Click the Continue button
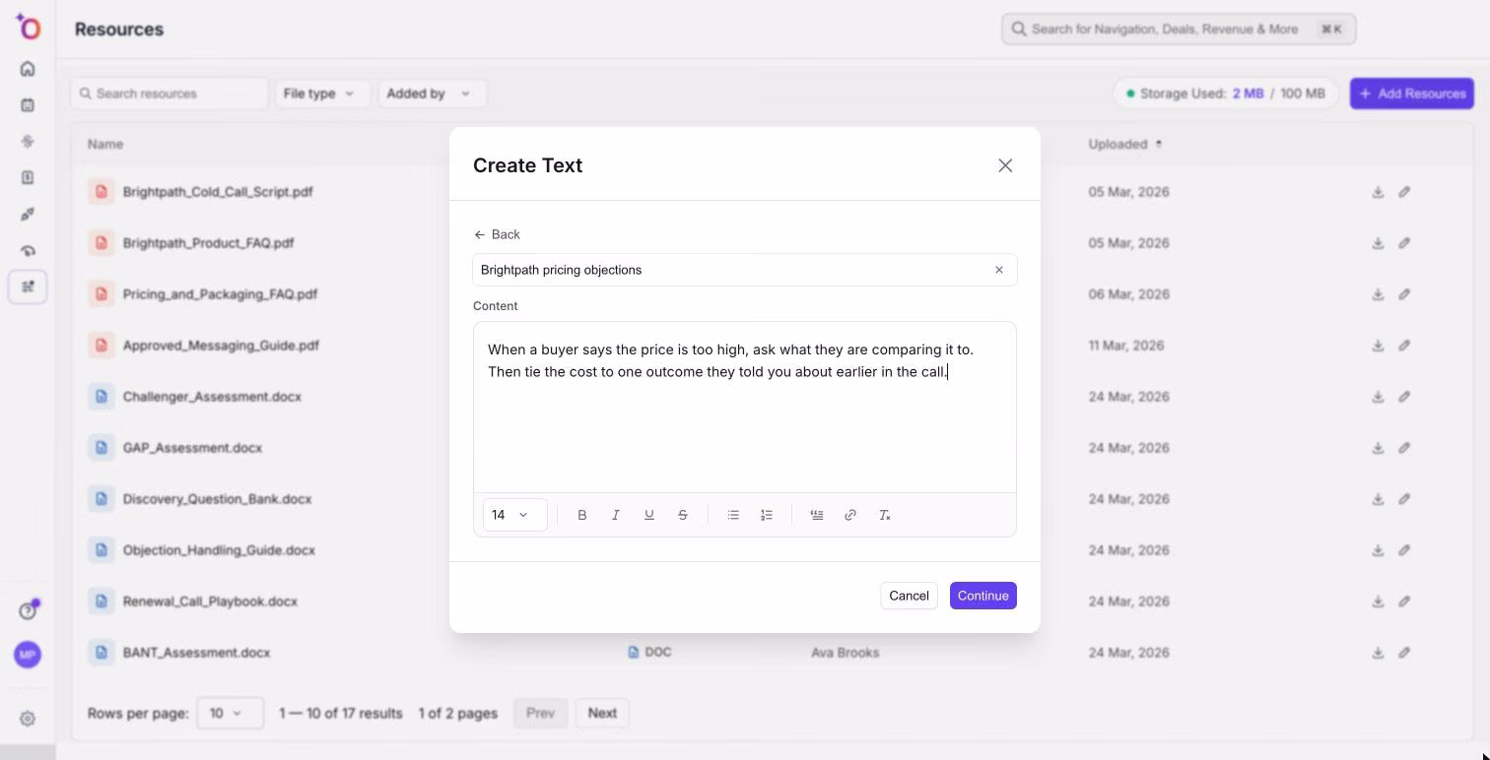This screenshot has height=760, width=1490. coord(982,596)
